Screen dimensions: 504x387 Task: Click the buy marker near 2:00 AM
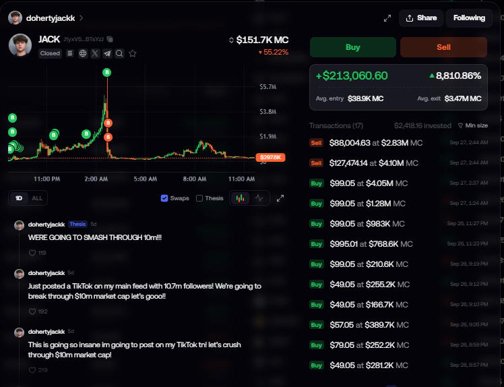(x=86, y=133)
